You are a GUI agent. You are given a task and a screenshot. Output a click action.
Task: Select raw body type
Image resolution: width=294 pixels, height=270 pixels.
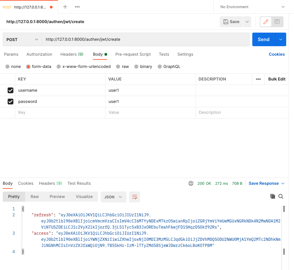(x=118, y=67)
